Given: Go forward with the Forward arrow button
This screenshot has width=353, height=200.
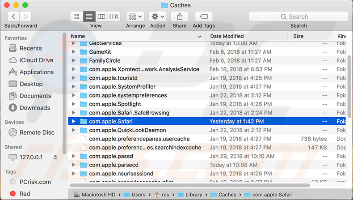Looking at the screenshot, I should (x=25, y=17).
